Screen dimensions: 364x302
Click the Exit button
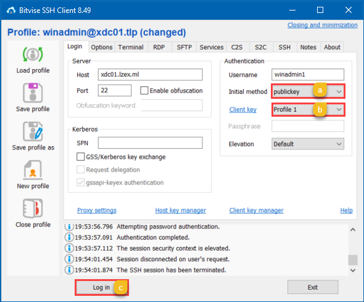tap(313, 287)
